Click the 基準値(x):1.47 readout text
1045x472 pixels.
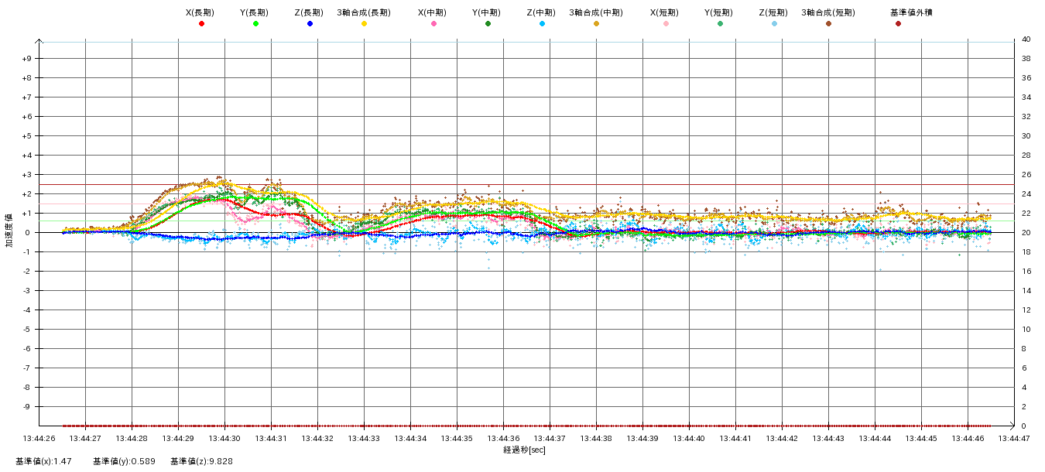(43, 461)
